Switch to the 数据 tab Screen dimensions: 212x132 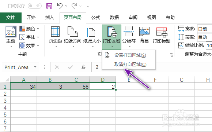(114, 18)
